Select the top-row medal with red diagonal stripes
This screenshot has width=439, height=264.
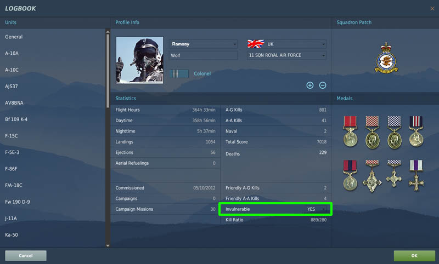[373, 133]
